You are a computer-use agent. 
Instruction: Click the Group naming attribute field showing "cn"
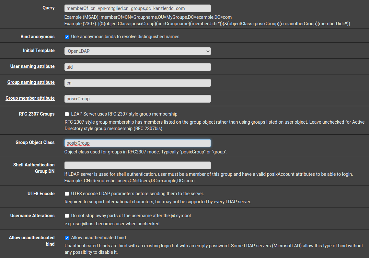[137, 83]
